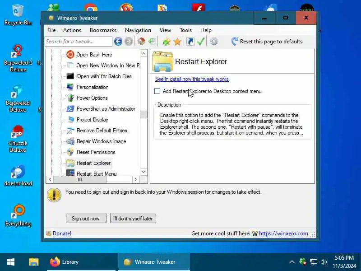Click tree horizontal scroll left arrow
The height and width of the screenshot is (271, 361).
coord(50,179)
